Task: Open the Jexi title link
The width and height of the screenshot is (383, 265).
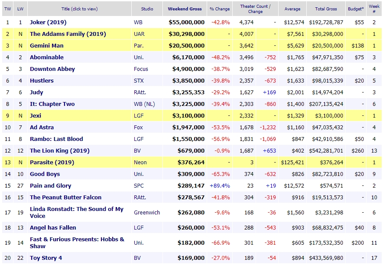Action: (36, 116)
